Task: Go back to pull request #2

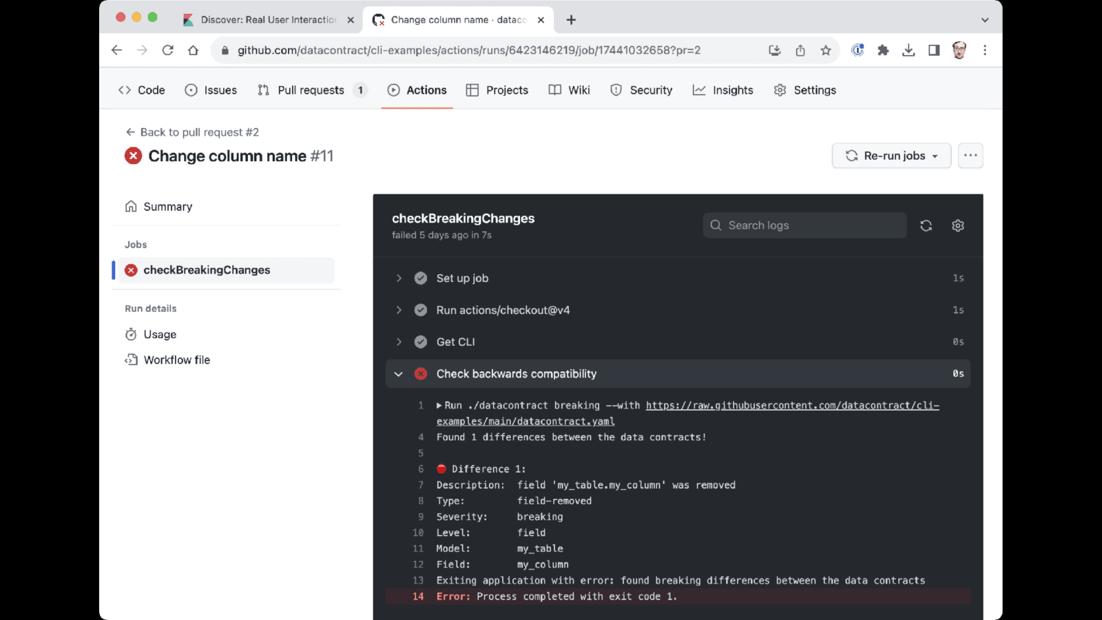Action: pyautogui.click(x=192, y=132)
